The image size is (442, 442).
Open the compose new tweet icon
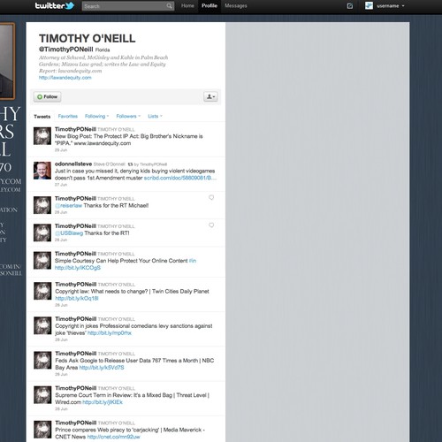pos(350,6)
